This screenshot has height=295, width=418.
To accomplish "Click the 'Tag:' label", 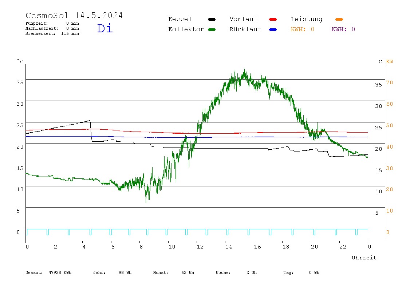I will click(x=288, y=272).
